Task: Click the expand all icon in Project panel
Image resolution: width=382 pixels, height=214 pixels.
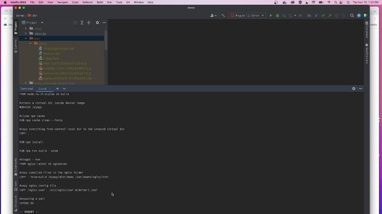Action: coord(82,23)
